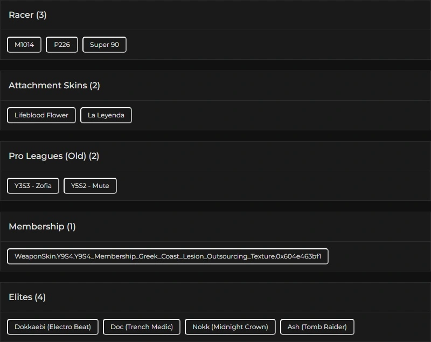Collapse the Racer (3) section header
The width and height of the screenshot is (431, 342).
(28, 15)
